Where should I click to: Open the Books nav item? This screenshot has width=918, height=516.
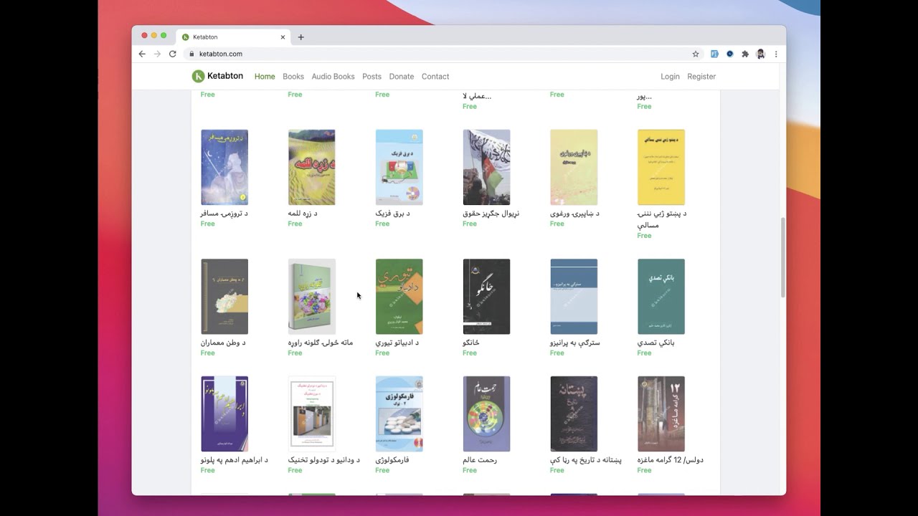(x=293, y=77)
